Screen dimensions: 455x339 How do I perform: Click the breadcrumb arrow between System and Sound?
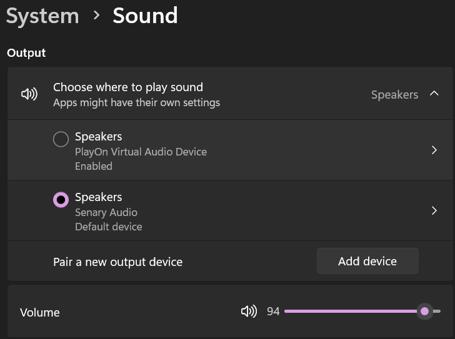(96, 15)
